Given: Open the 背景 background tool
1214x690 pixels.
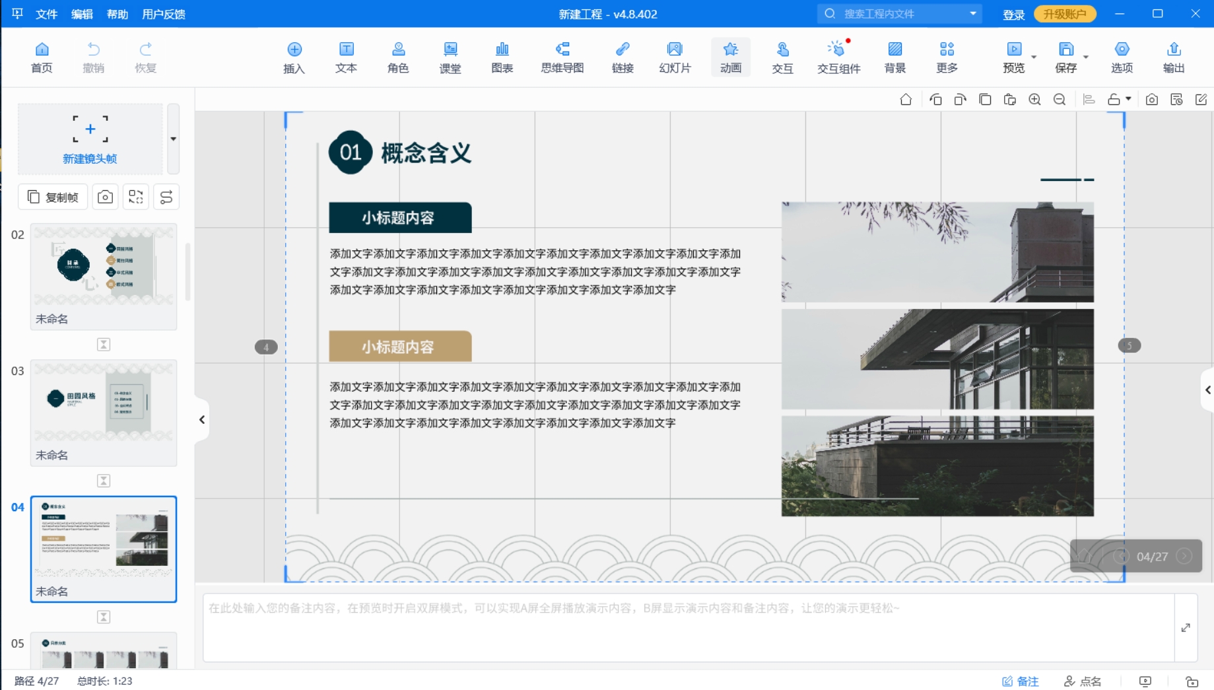Looking at the screenshot, I should pyautogui.click(x=895, y=57).
